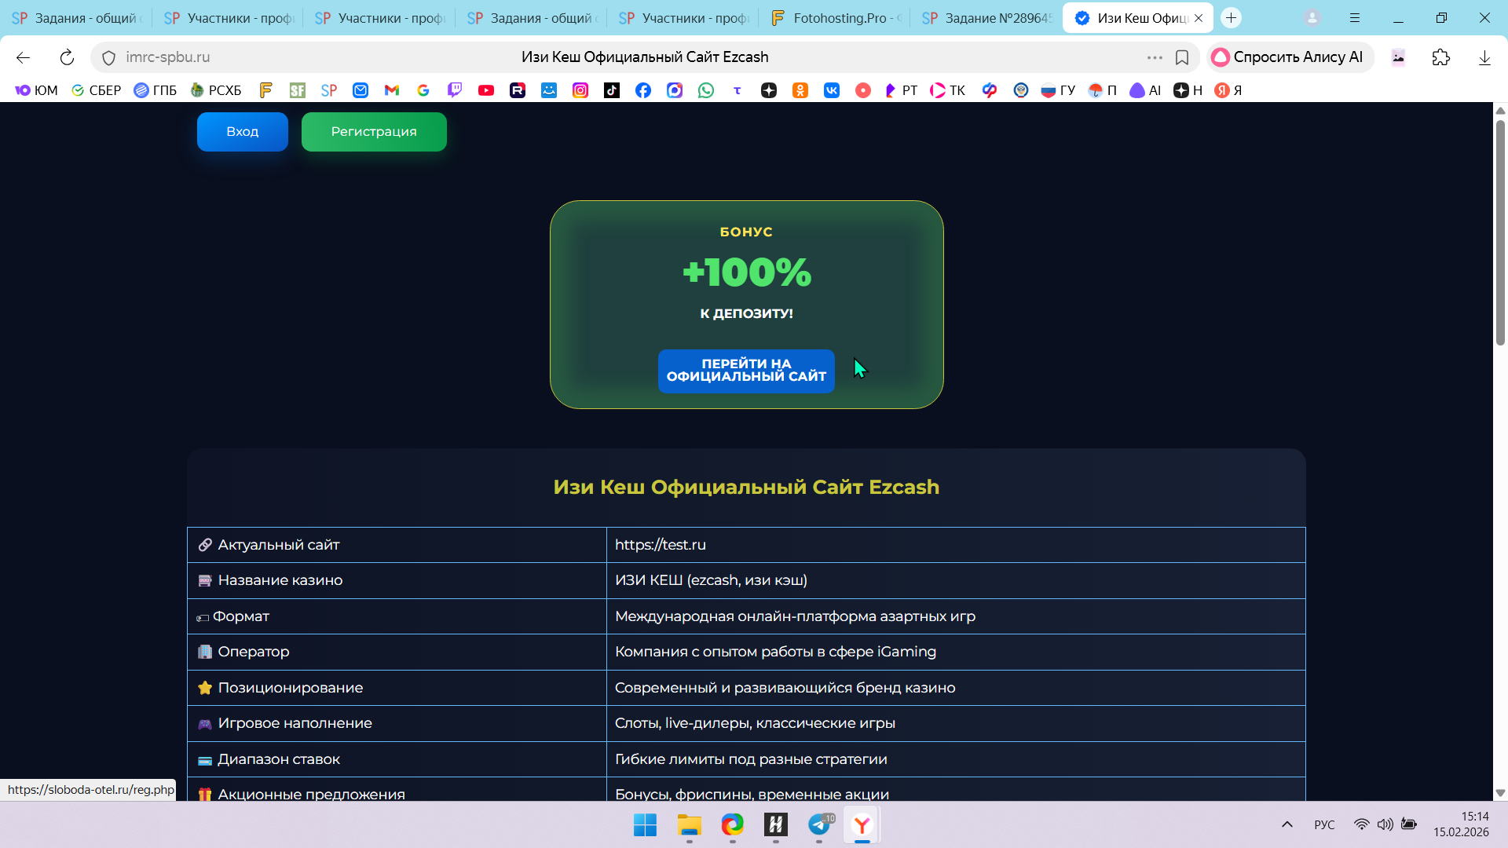
Task: Click the bookmark page icon in address bar
Action: (x=1182, y=57)
